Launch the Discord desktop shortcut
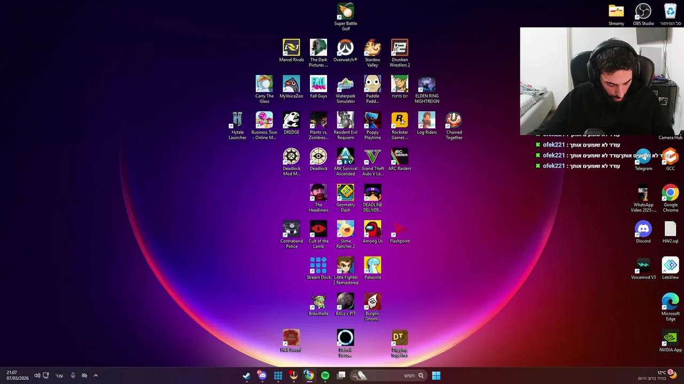Viewport: 684px width, 384px height. pos(643,232)
